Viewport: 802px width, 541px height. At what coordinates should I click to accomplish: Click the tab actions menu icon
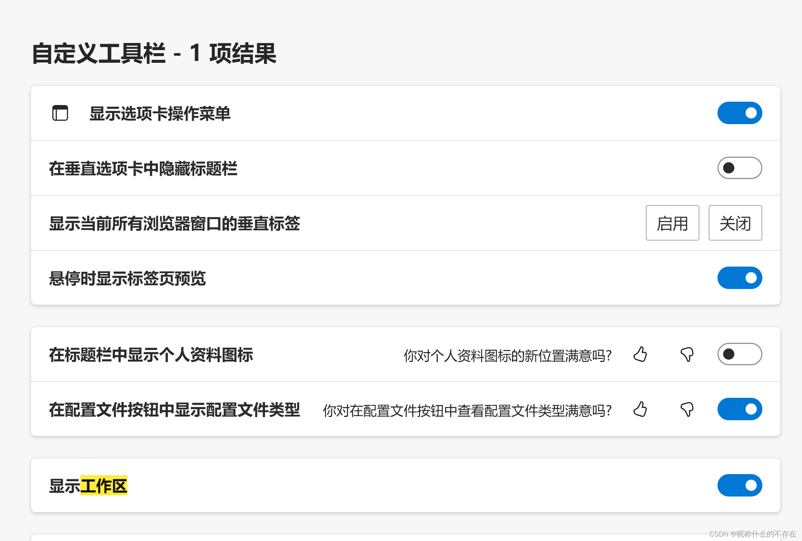(60, 113)
